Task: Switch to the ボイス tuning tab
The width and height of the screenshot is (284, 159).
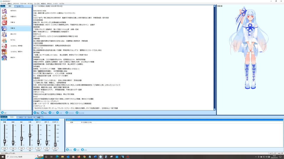Action: pyautogui.click(x=21, y=117)
